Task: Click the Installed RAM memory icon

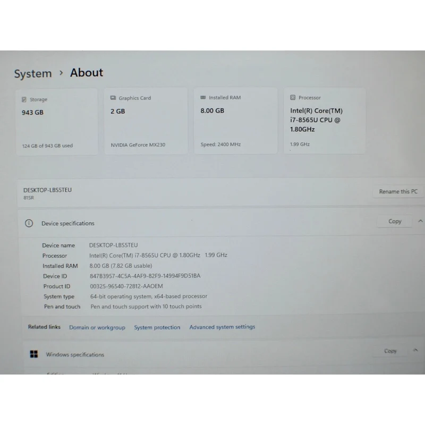Action: click(203, 97)
